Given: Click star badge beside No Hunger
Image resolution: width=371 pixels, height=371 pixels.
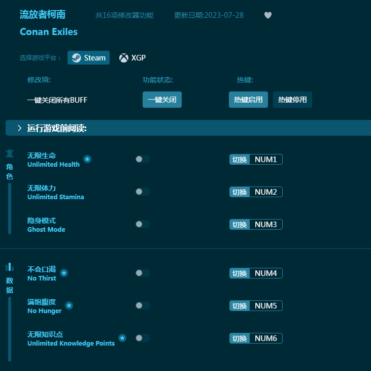Looking at the screenshot, I should point(69,305).
